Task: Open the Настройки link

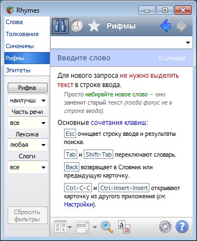Action: 79,204
